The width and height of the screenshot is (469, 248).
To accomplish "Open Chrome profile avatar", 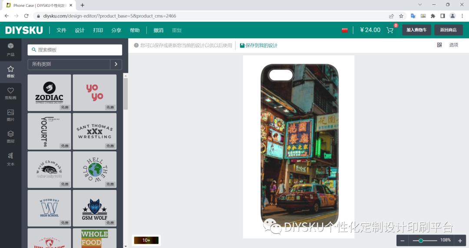I will tap(452, 16).
